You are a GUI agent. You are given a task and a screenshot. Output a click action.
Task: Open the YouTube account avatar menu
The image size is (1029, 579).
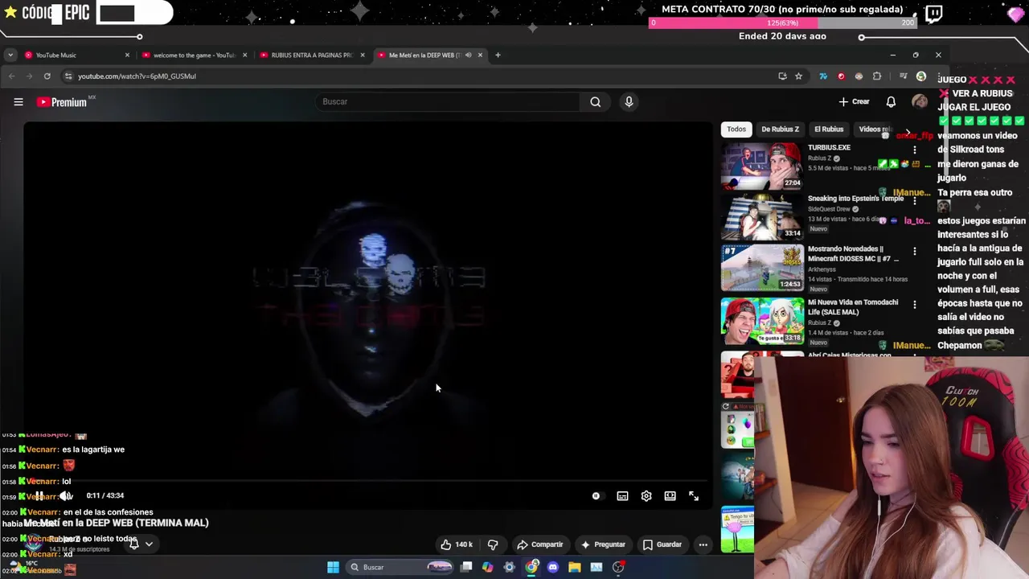[919, 101]
